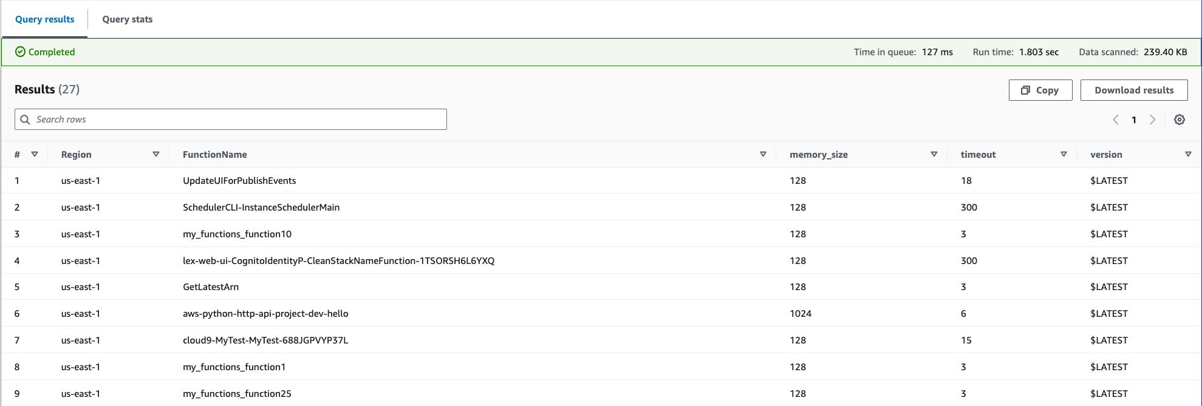Screen dimensions: 1202x406
Task: Open the Region column sort arrow
Action: (156, 154)
